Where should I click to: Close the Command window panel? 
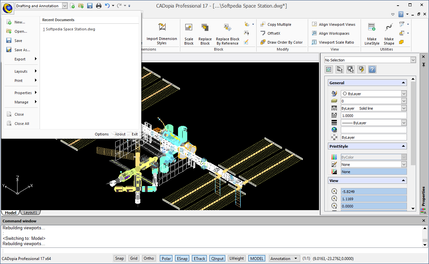point(424,221)
